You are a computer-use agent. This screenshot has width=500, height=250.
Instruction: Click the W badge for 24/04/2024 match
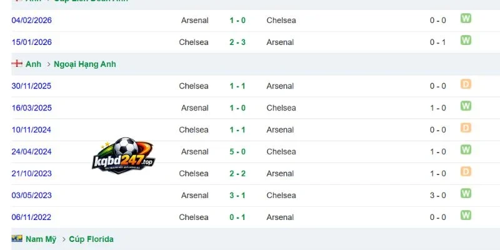click(466, 149)
